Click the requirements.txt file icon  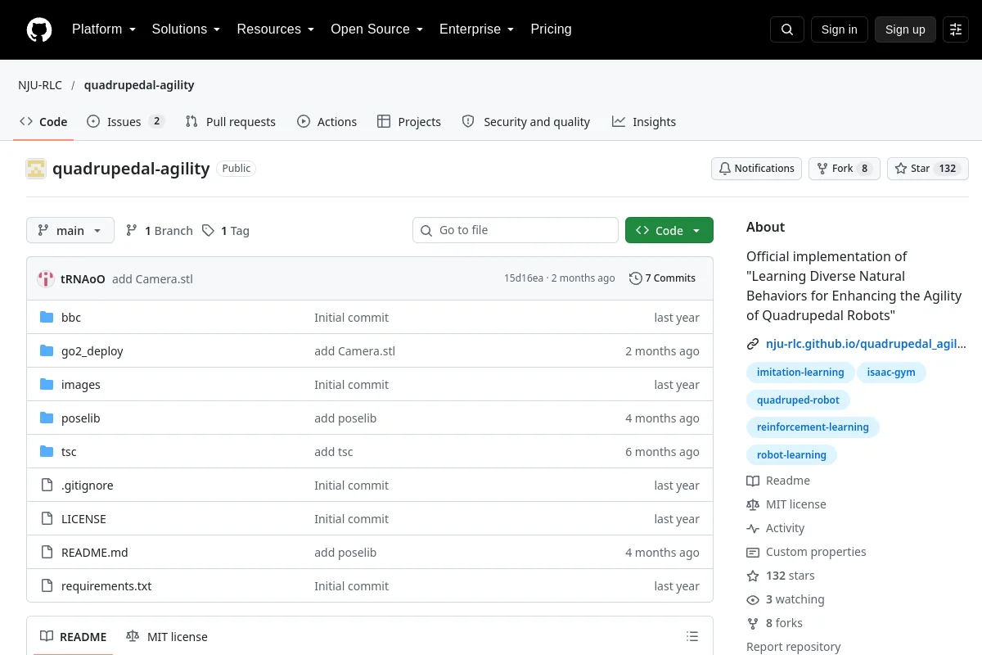(x=47, y=586)
